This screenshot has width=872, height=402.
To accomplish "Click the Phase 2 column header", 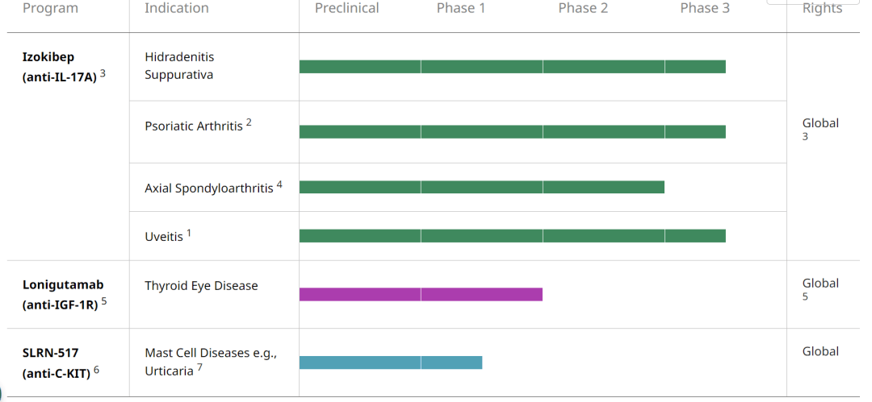I will tap(583, 8).
